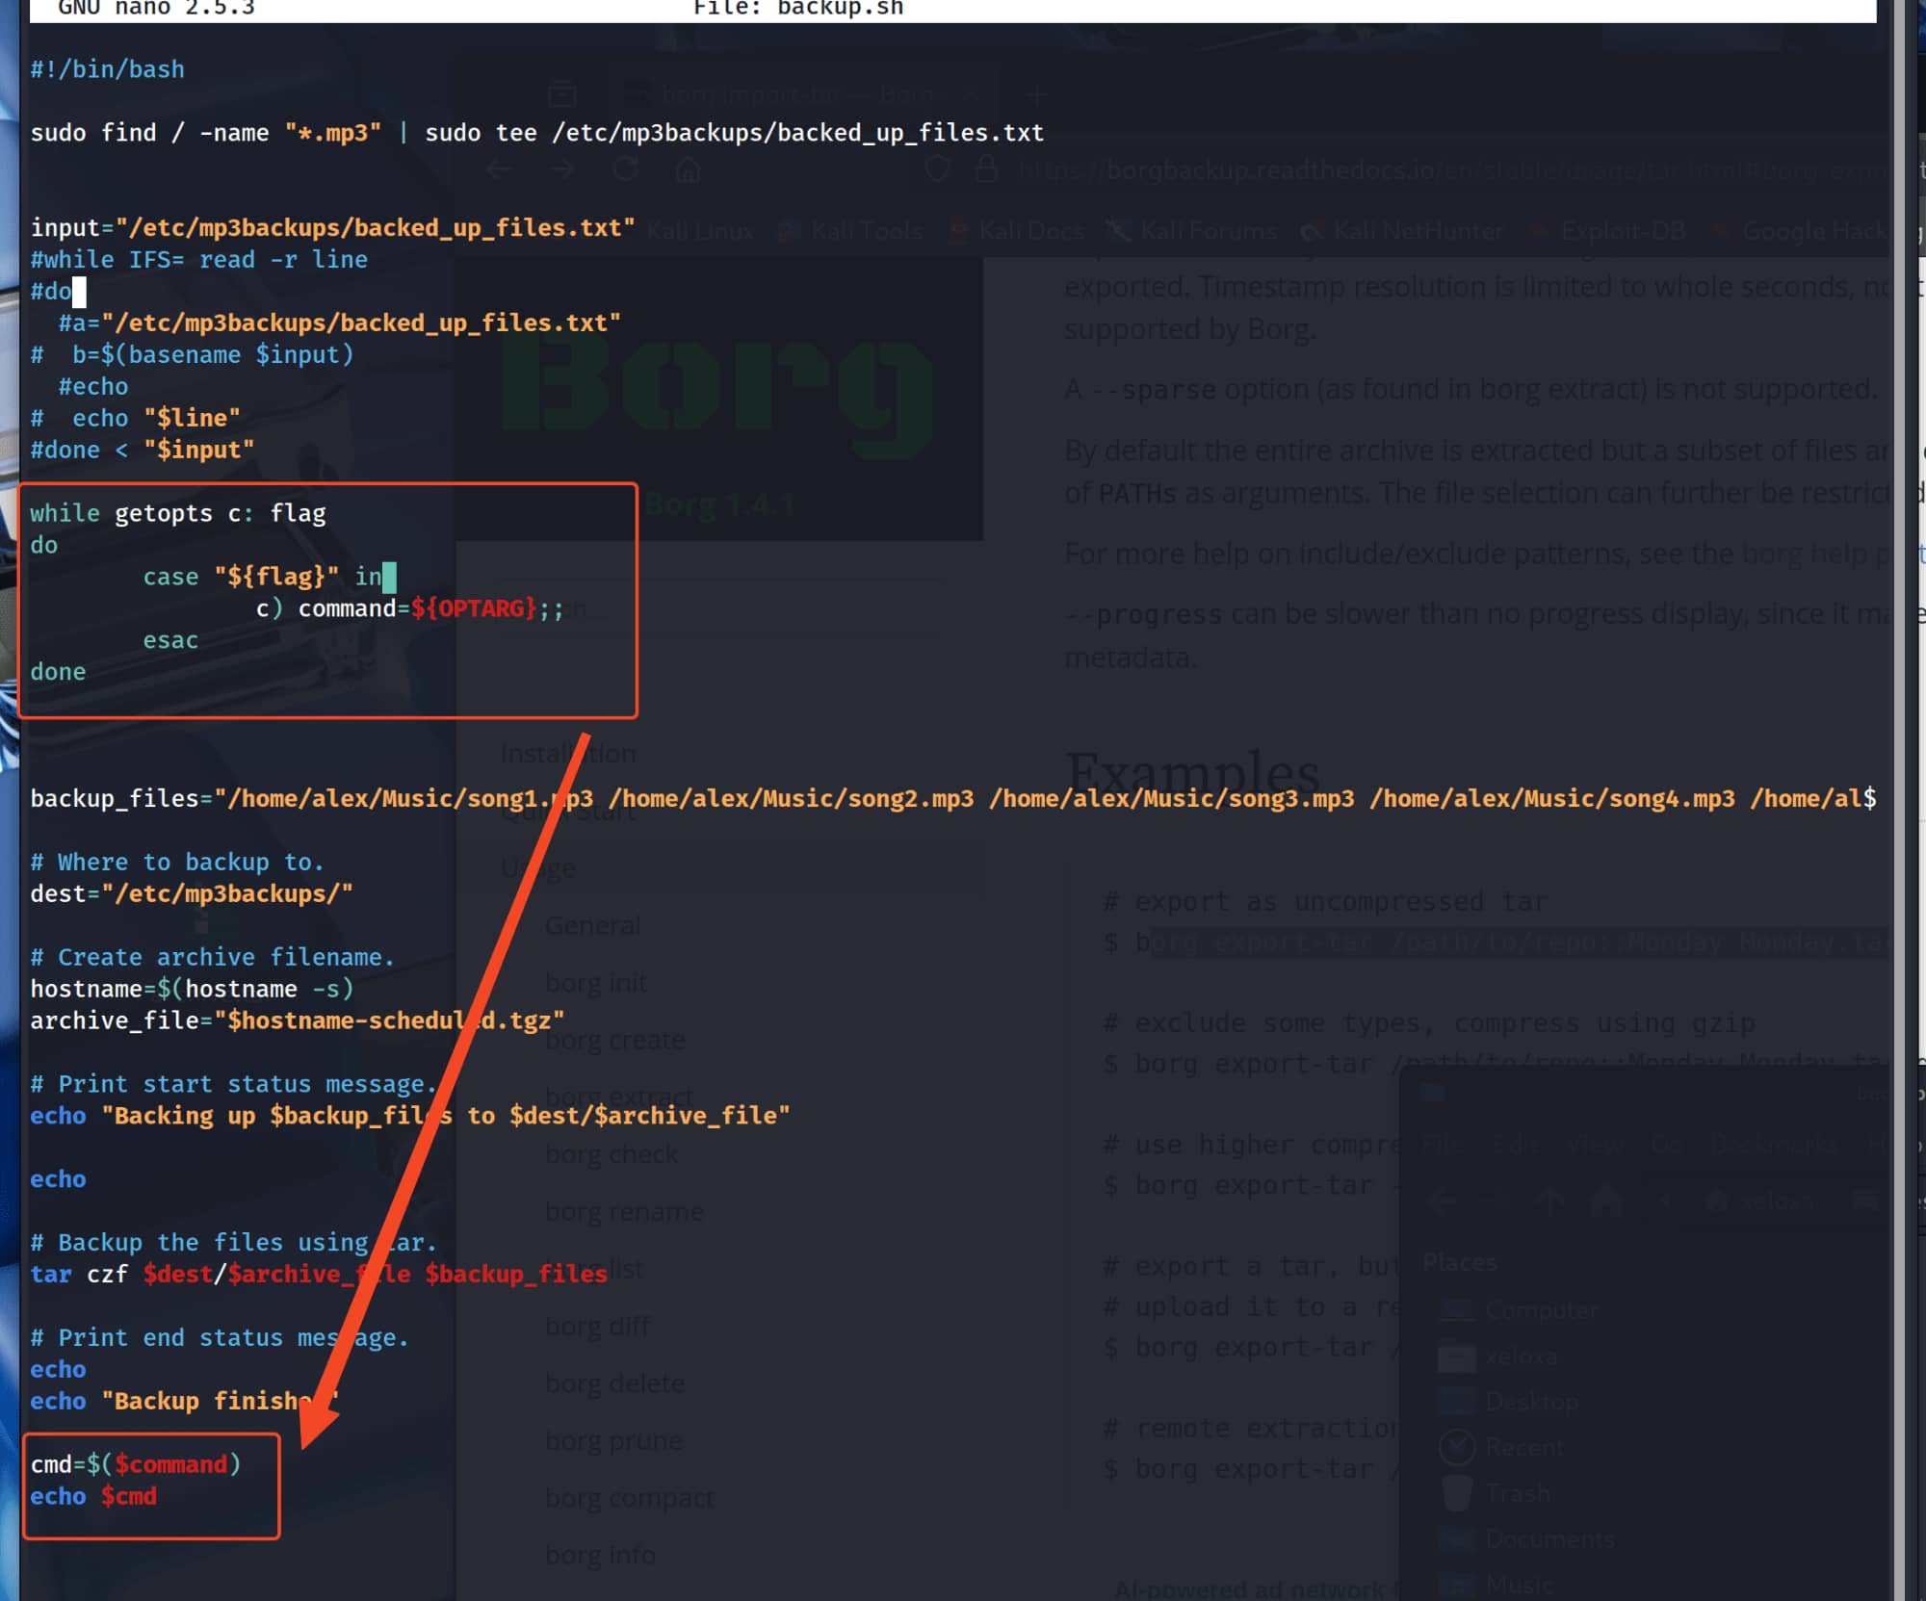Click the file manager up-directory arrow
The image size is (1926, 1601).
tap(1549, 1201)
